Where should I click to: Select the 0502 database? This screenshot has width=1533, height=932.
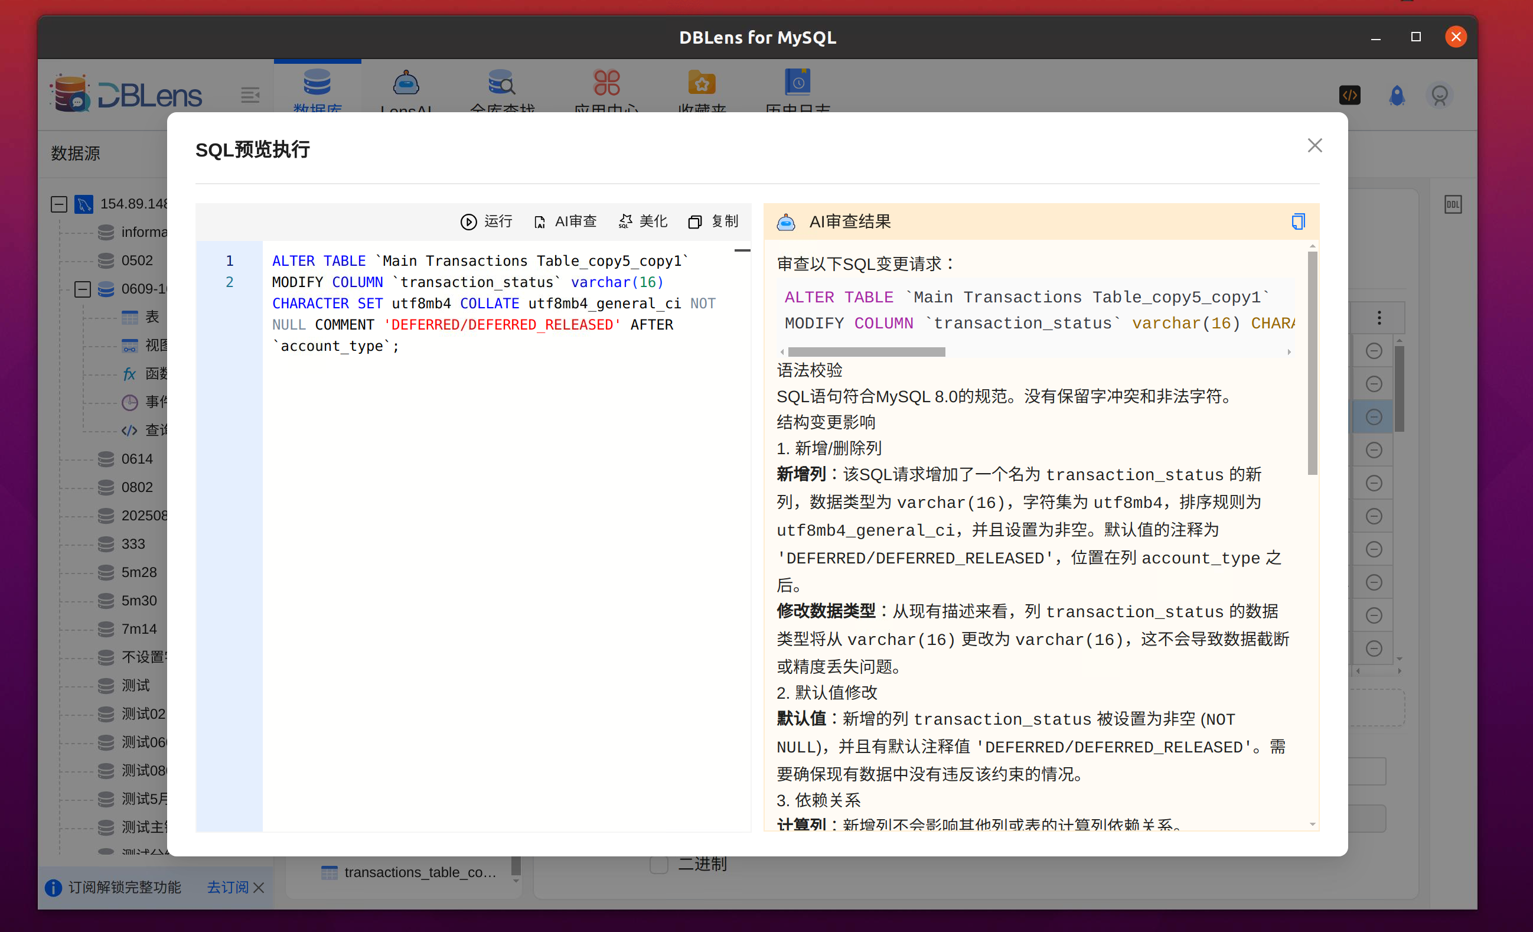coord(126,260)
